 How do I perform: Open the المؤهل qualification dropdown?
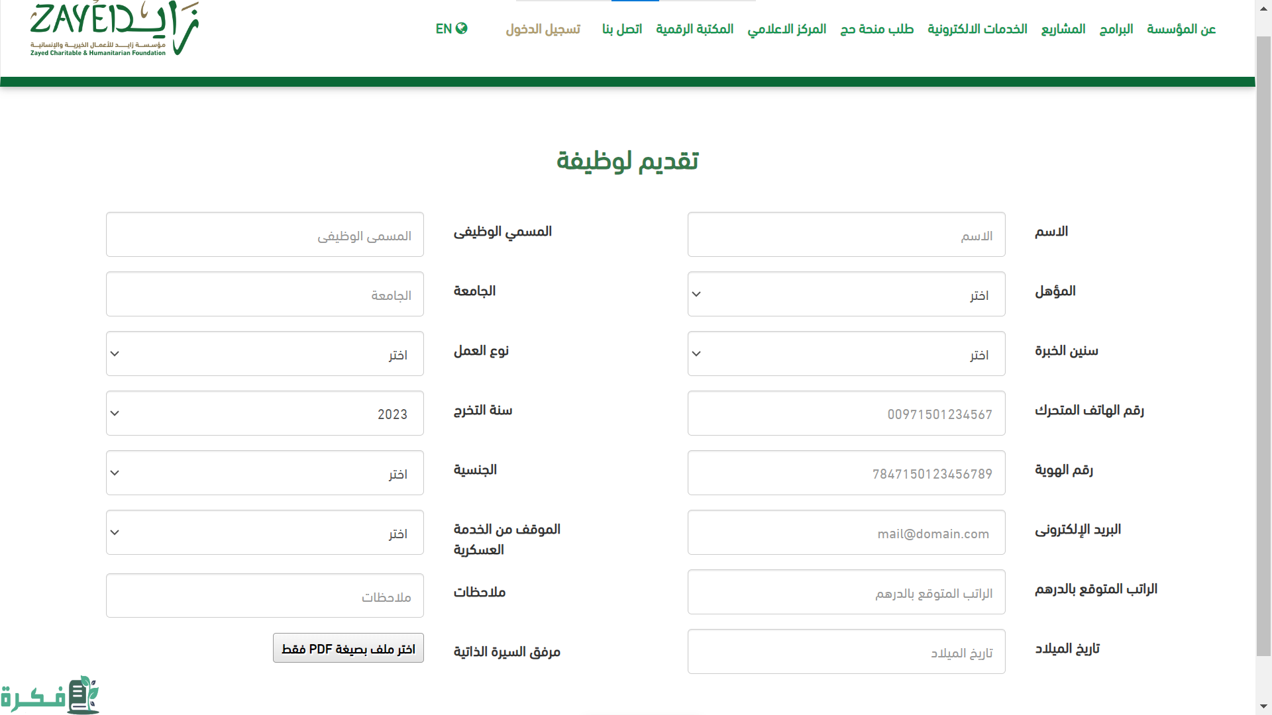846,294
